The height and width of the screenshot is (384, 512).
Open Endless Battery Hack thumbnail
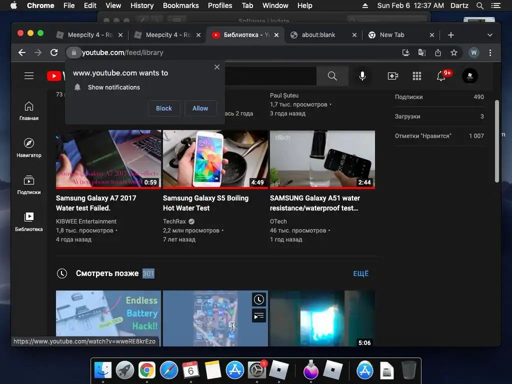[108, 318]
